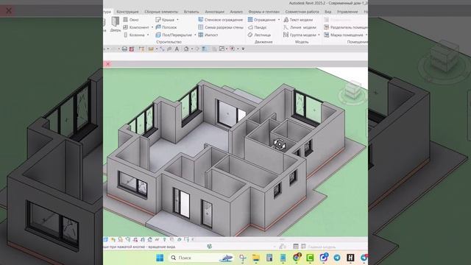
Task: Open default 3D view house icon
Action: click(186, 49)
